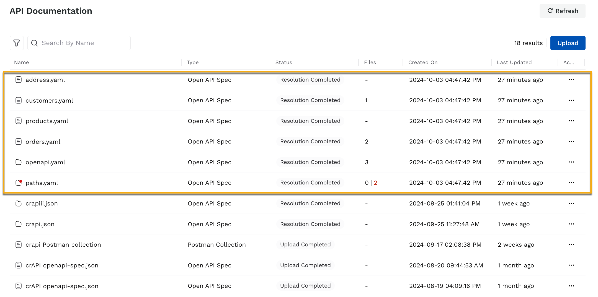Sort by the Last Updated column header
598x297 pixels.
coord(514,62)
